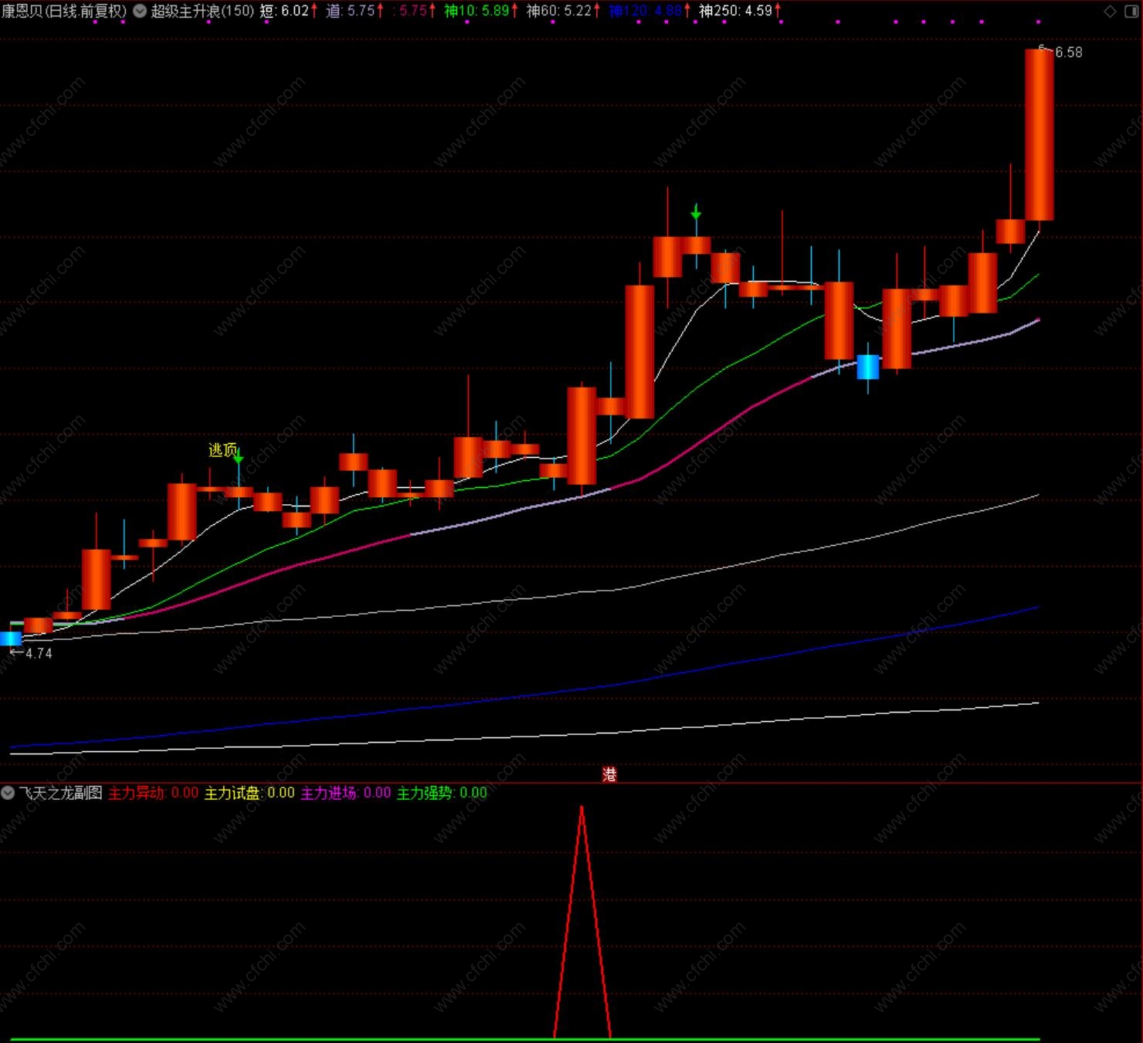The image size is (1143, 1043).
Task: Select the last tall red candle
Action: click(1039, 135)
